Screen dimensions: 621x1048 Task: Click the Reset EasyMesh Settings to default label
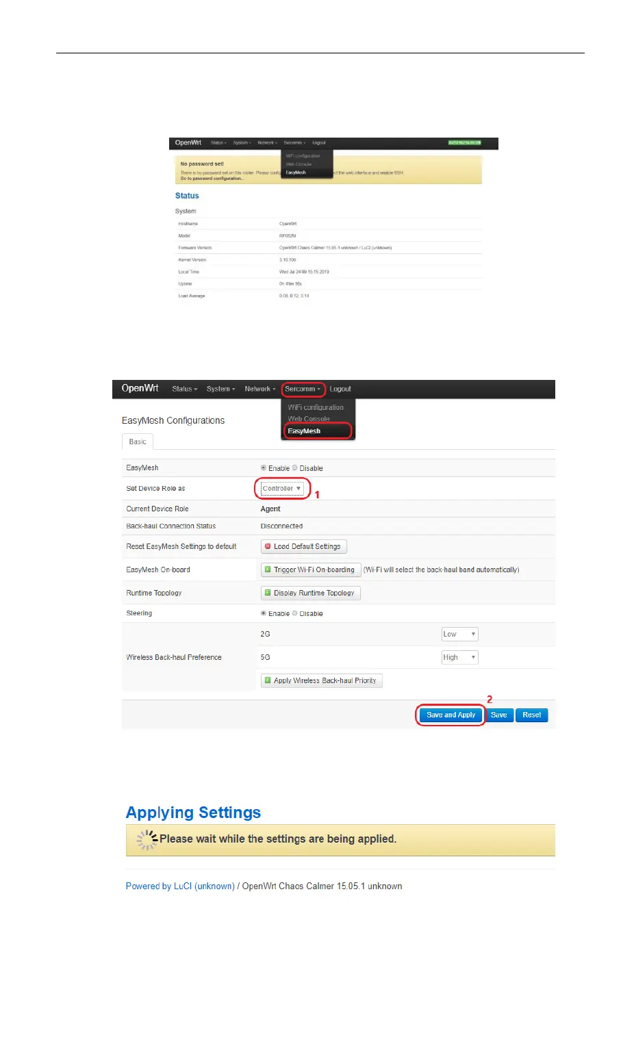tap(181, 546)
